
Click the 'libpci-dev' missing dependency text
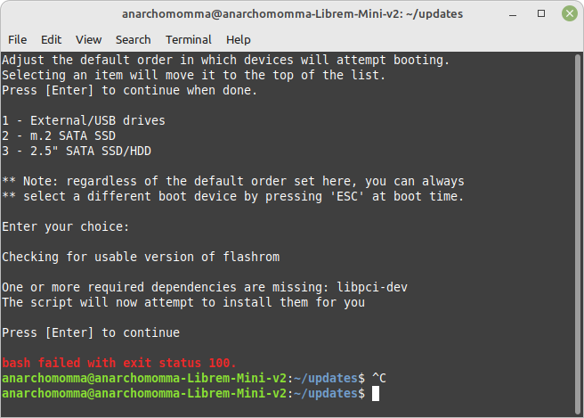point(372,287)
